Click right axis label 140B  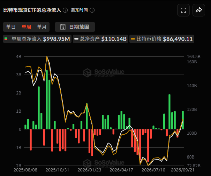pyautogui.click(x=192, y=86)
